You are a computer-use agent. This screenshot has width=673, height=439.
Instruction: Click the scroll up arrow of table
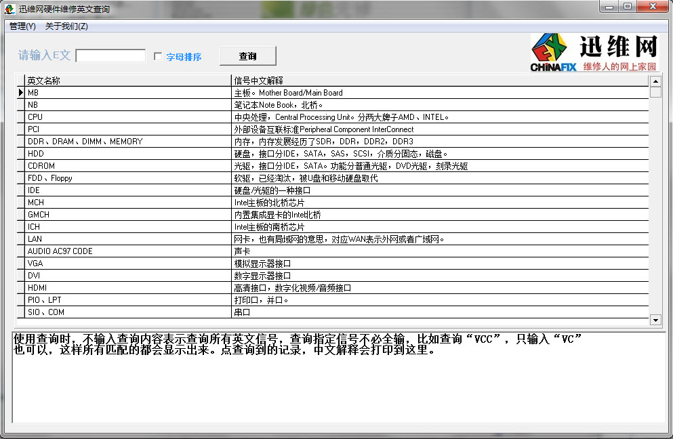tap(655, 81)
